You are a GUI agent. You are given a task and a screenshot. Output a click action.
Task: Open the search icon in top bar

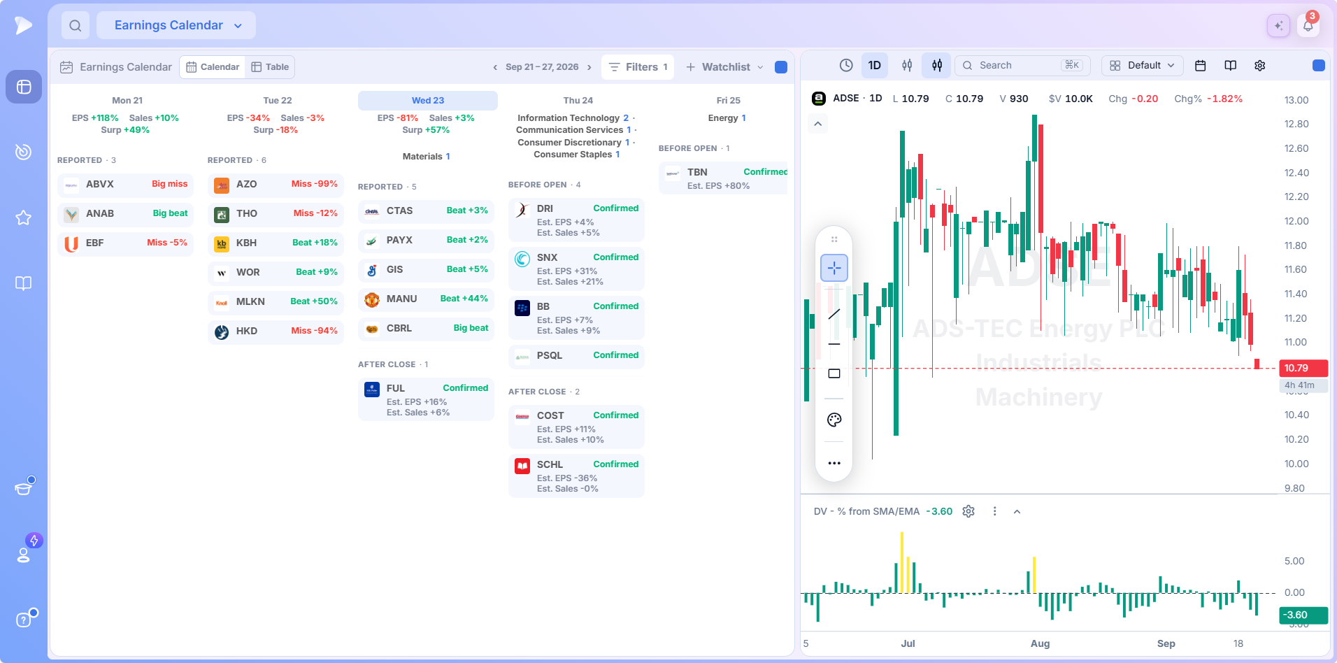(x=76, y=26)
